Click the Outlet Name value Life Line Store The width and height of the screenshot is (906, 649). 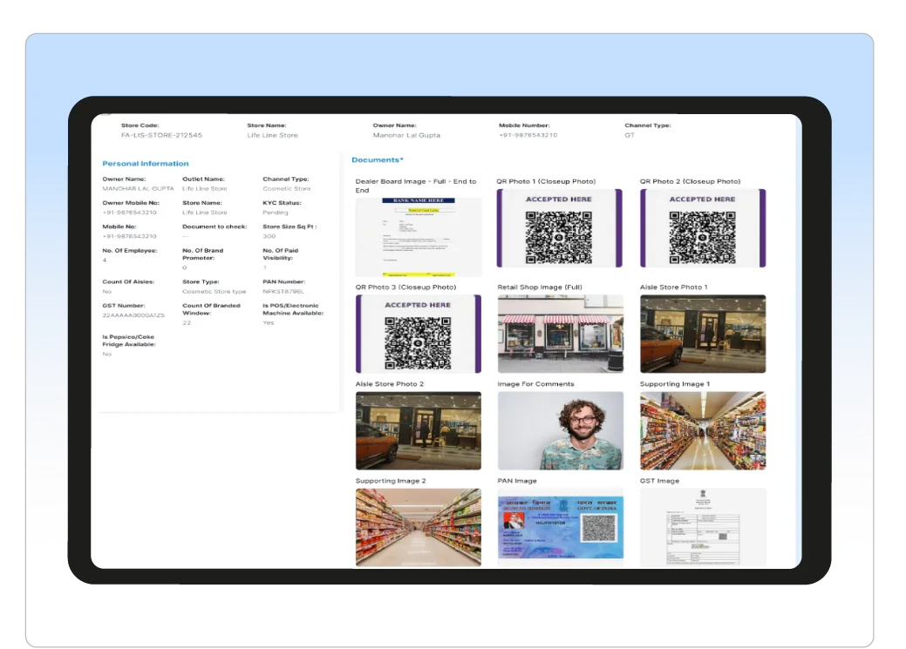pyautogui.click(x=205, y=189)
